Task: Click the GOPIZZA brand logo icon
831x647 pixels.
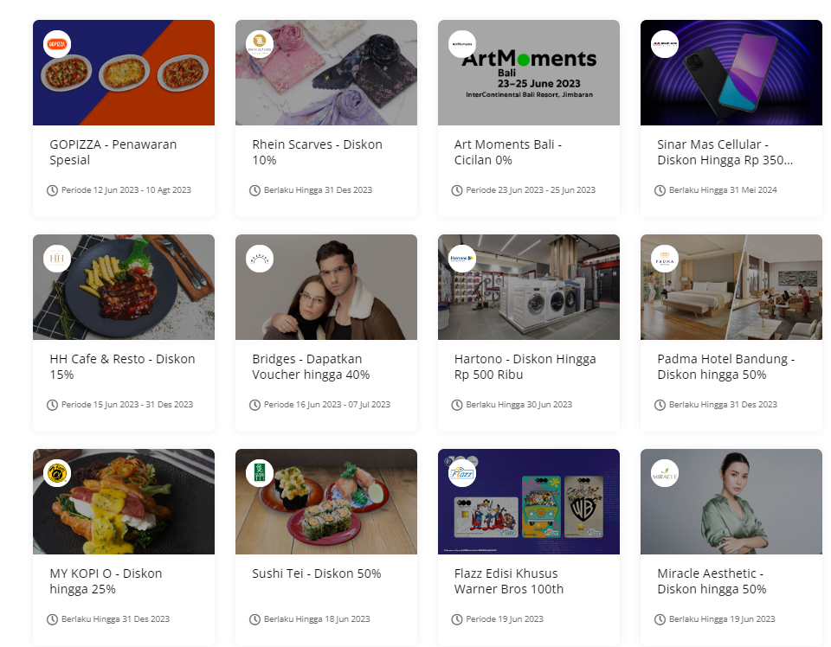Action: [57, 44]
